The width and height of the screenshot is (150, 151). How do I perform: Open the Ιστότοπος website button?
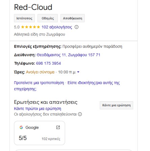coord(24,18)
